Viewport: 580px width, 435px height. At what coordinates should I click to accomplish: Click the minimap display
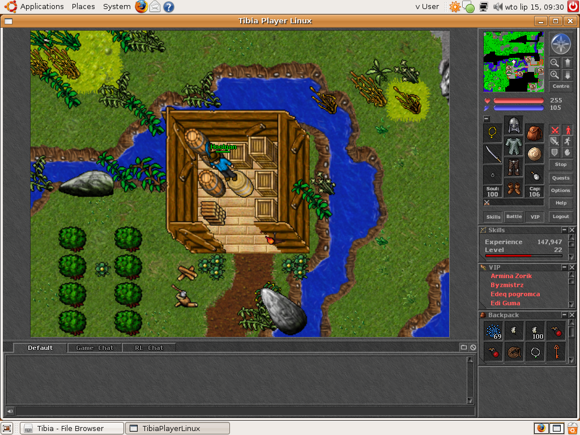click(514, 61)
